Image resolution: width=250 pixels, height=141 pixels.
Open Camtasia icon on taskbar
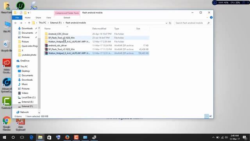(76, 137)
